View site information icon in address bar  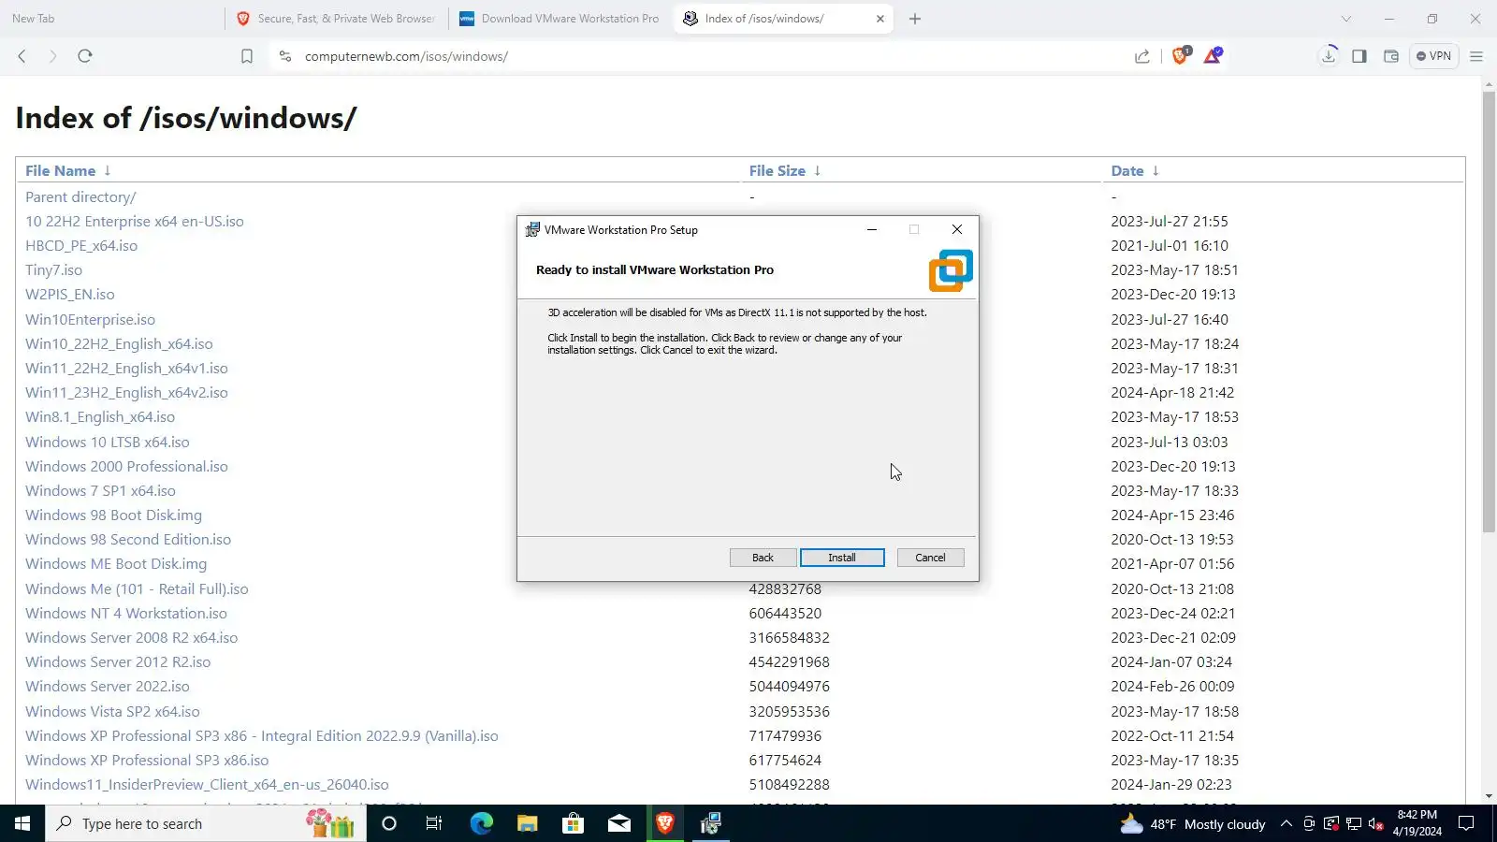[x=285, y=56]
